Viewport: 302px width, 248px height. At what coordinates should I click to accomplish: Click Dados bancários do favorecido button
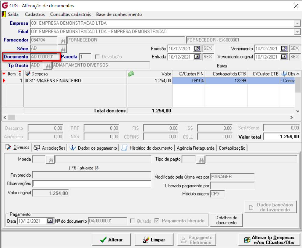(x=271, y=207)
